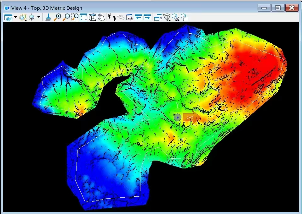Image resolution: width=302 pixels, height=214 pixels.
Task: Activate the Window Area zoom tool
Action: 75,18
